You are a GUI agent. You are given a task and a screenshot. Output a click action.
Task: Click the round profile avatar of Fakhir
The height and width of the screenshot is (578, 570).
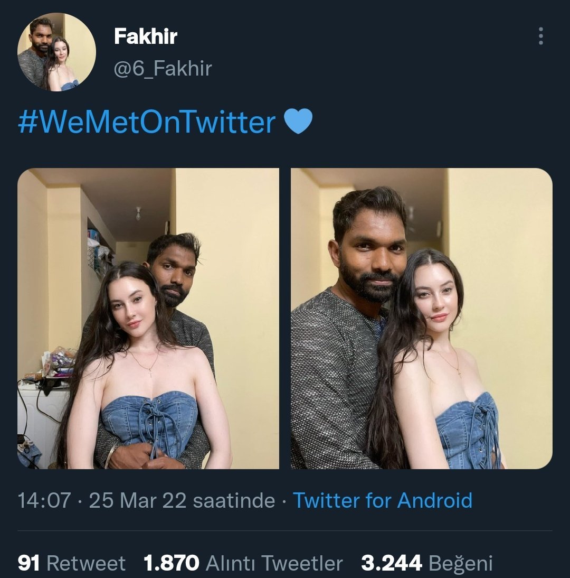56,52
